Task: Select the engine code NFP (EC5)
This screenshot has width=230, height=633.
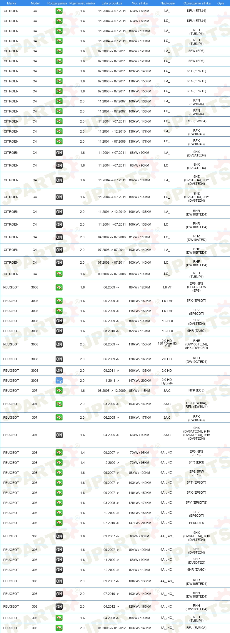Action: coord(196,390)
